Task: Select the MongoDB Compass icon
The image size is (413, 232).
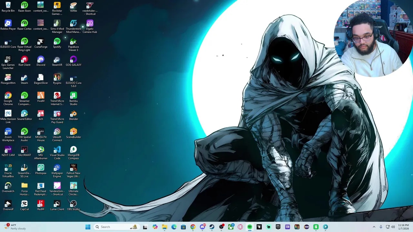Action: click(x=74, y=153)
